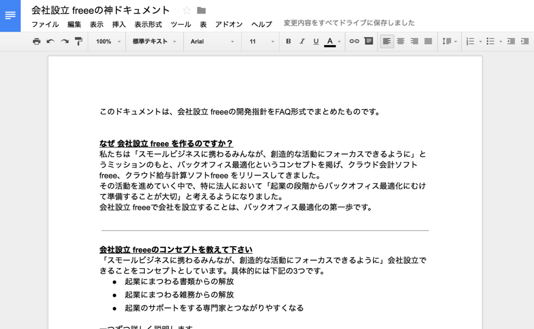The width and height of the screenshot is (534, 329).
Task: Open the 表示 menu
Action: pyautogui.click(x=96, y=24)
